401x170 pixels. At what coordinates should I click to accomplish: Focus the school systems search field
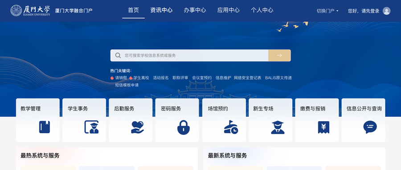coord(189,55)
